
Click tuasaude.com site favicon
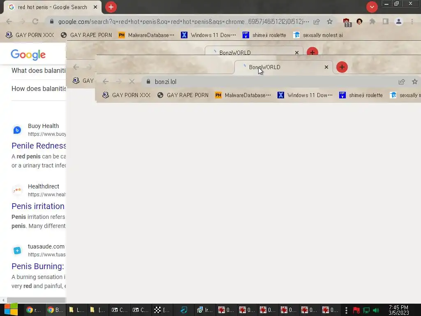pos(17,251)
